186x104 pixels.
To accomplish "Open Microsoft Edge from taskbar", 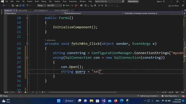I will click(121, 101).
